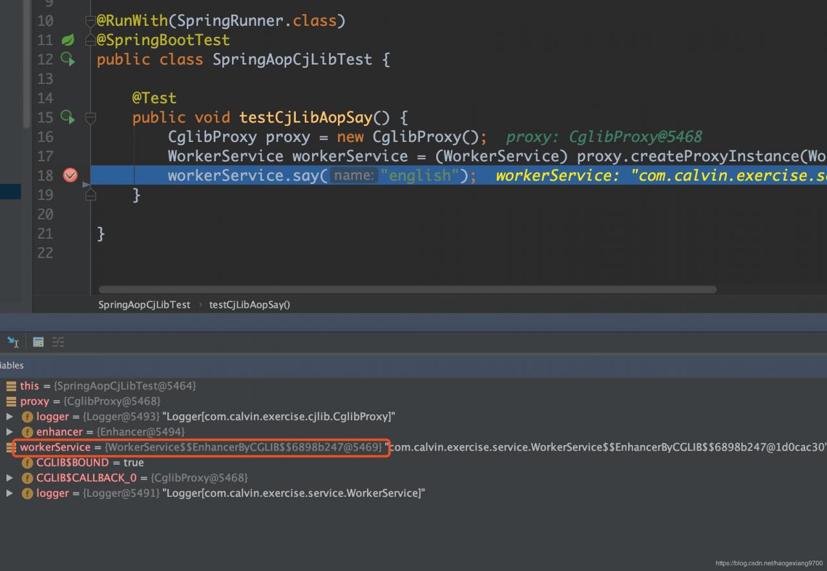
Task: Click Run to Cursor debugger icon
Action: [13, 342]
